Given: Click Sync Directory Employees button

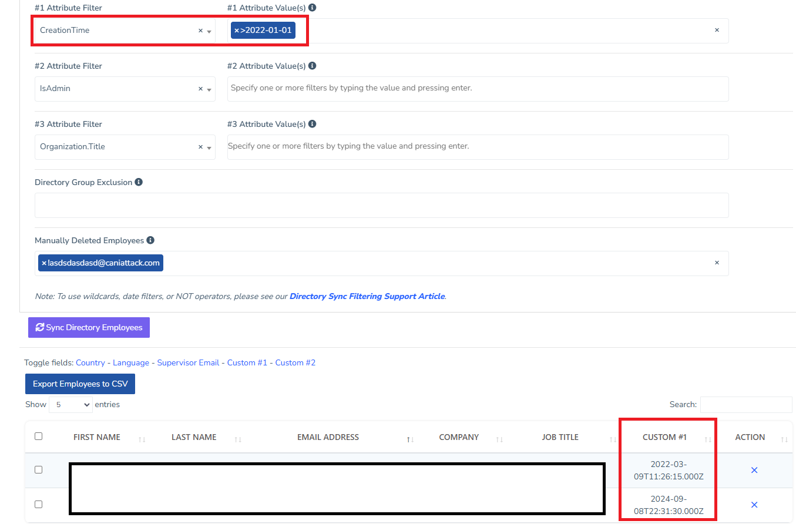Looking at the screenshot, I should tap(89, 328).
